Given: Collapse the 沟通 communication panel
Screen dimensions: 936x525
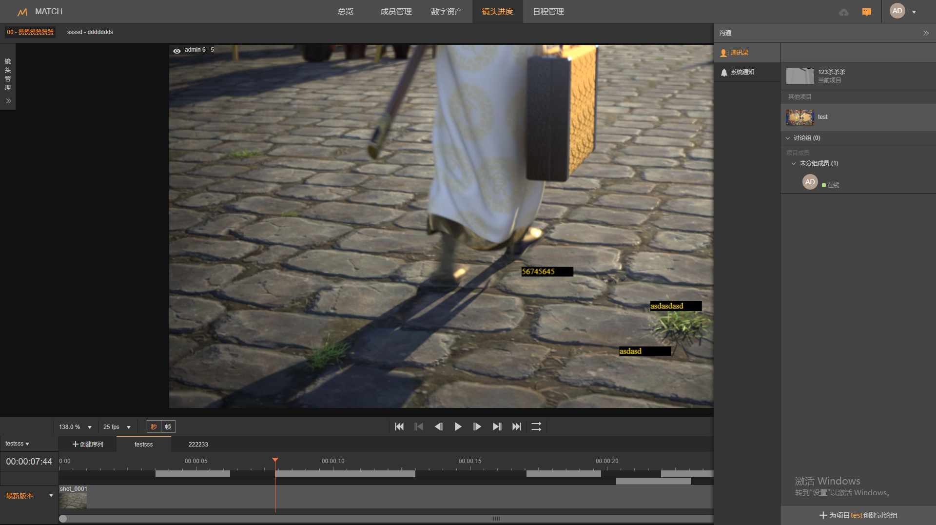Looking at the screenshot, I should (926, 33).
